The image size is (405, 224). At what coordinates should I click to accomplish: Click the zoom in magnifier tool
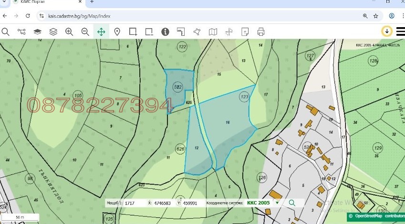click(x=69, y=32)
